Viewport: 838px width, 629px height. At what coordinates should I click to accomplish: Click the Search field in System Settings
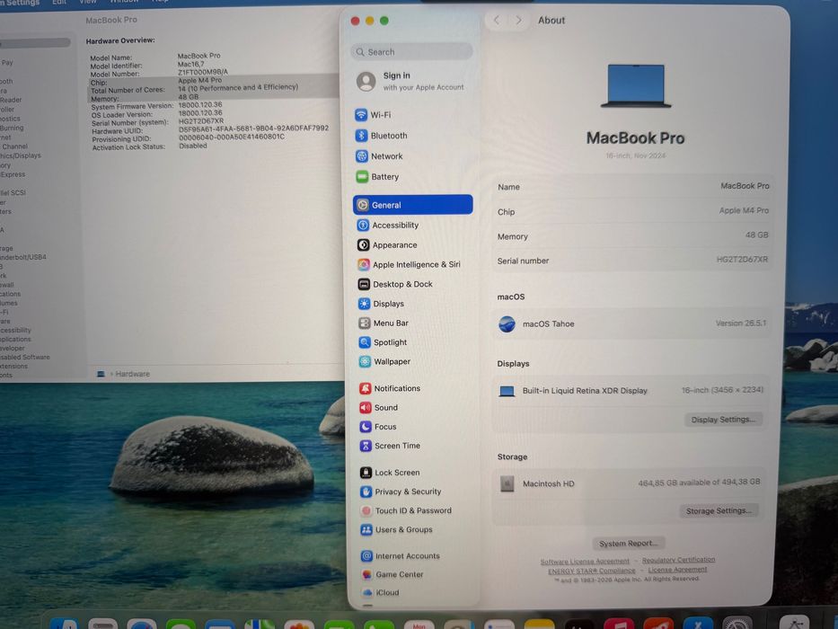(411, 52)
